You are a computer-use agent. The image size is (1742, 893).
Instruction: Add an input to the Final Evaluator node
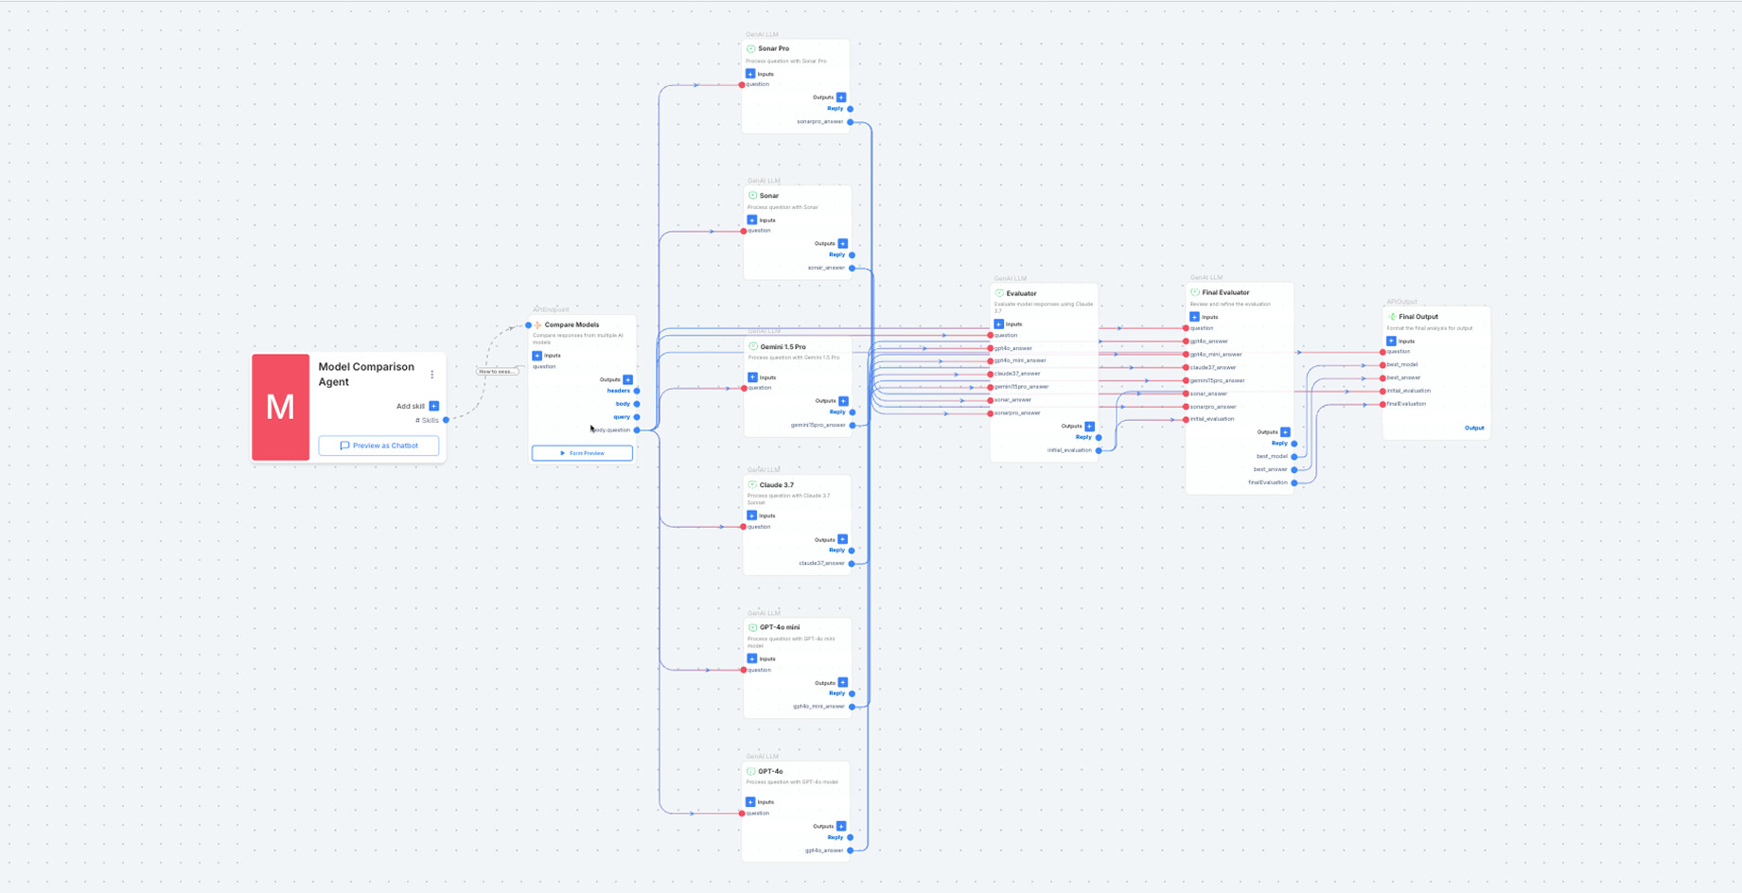[x=1194, y=317]
